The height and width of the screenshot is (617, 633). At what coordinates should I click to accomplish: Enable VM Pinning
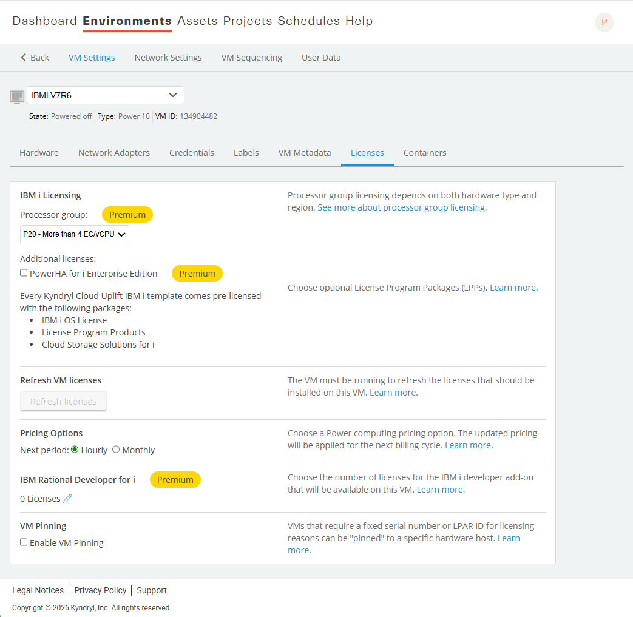coord(23,542)
